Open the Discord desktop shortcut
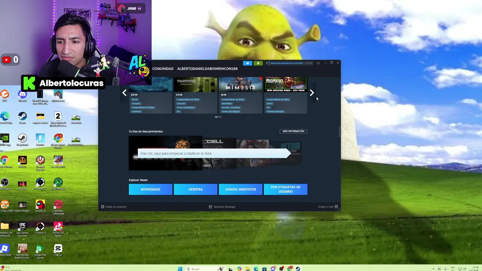482x271 pixels. click(x=22, y=96)
